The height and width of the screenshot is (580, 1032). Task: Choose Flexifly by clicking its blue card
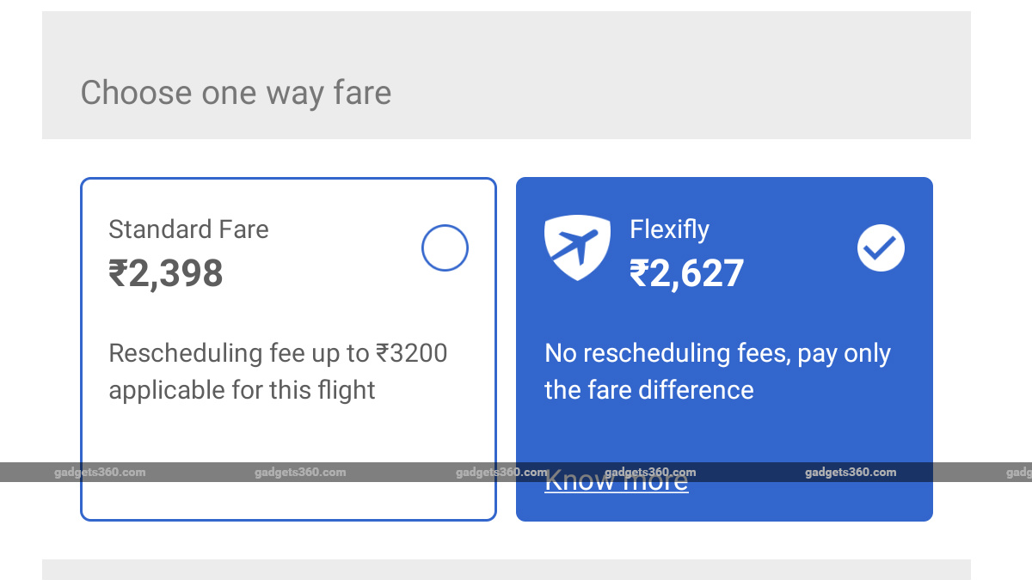tap(724, 348)
